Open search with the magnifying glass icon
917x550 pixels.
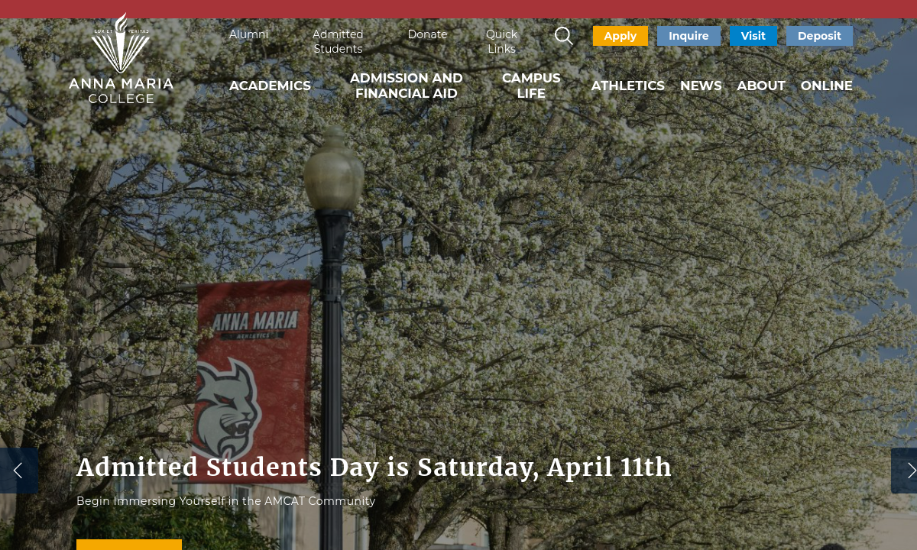(563, 36)
